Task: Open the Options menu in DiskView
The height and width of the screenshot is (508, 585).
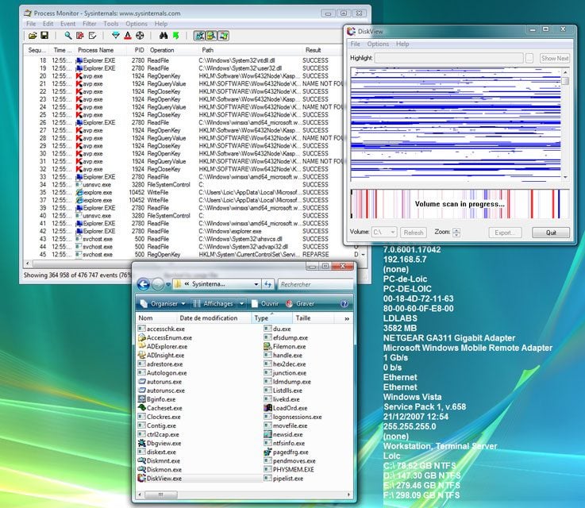Action: pyautogui.click(x=378, y=44)
